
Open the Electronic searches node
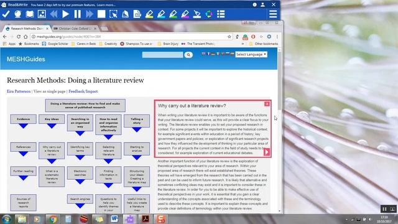[x=80, y=173]
